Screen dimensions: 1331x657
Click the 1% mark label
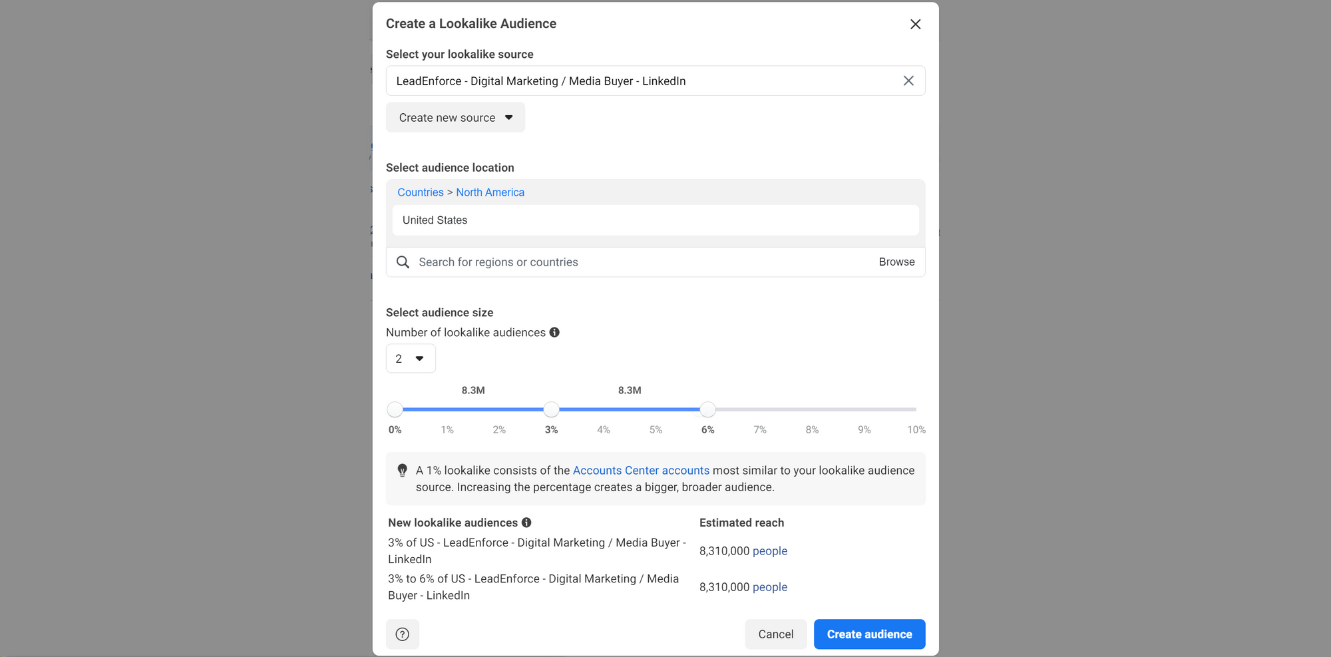[447, 430]
